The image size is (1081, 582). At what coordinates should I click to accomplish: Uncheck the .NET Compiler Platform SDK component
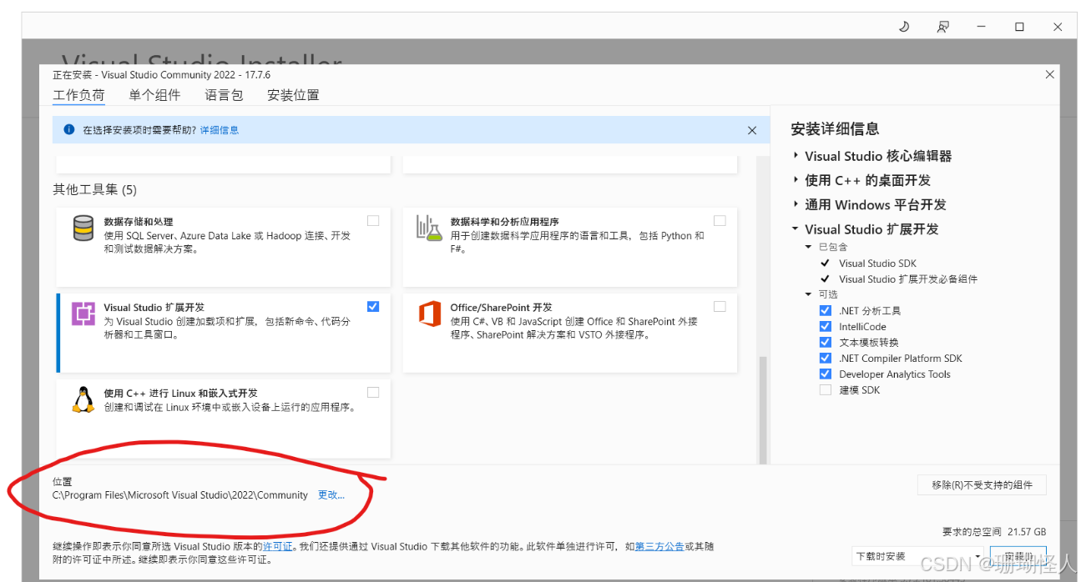point(826,359)
